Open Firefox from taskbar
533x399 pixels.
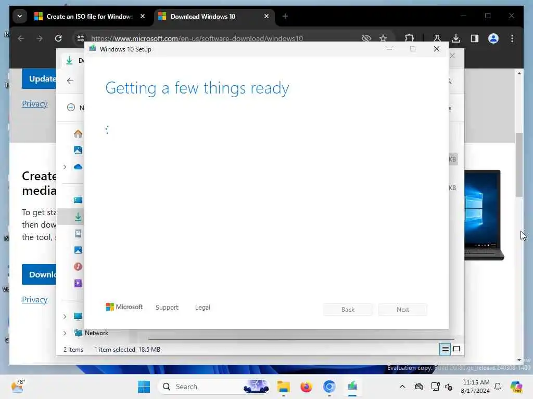pyautogui.click(x=306, y=387)
